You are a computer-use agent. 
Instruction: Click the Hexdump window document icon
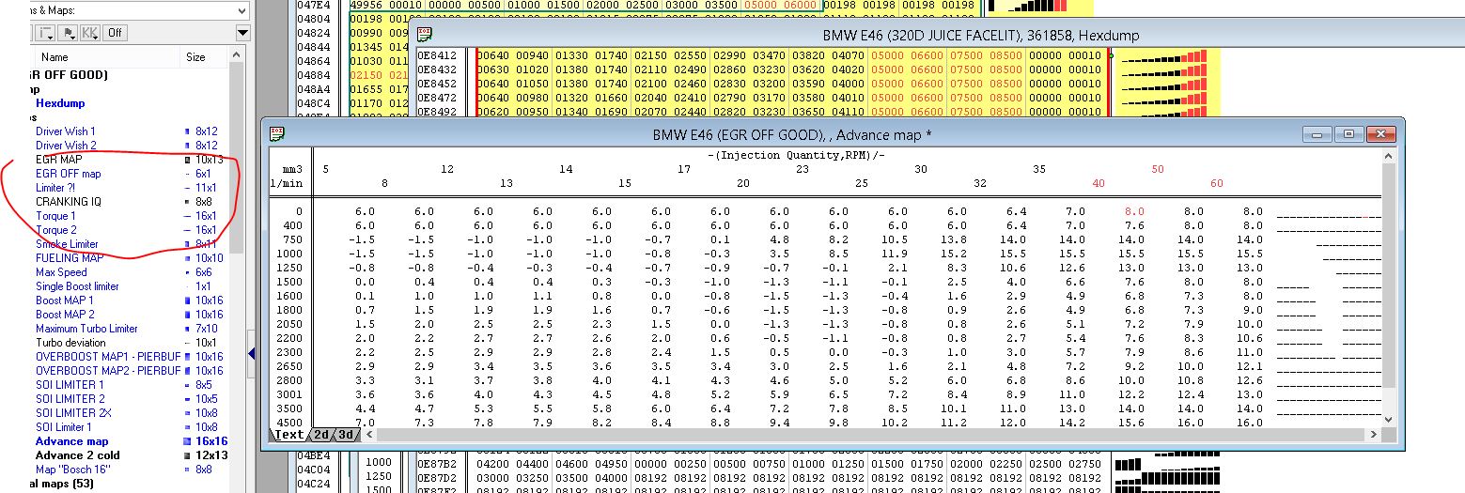pos(425,35)
